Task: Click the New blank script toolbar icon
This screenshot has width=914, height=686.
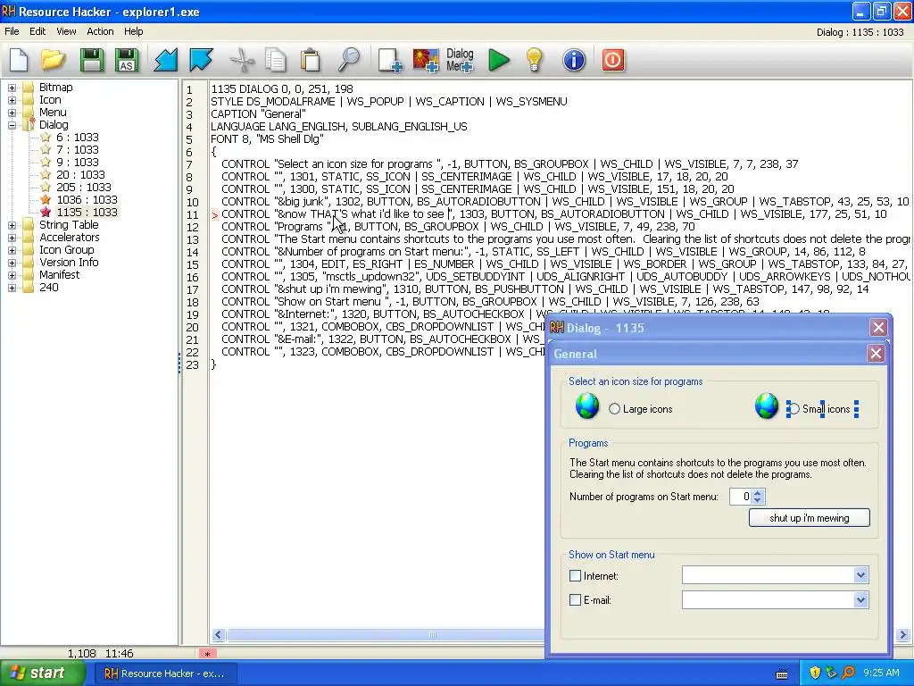Action: [x=19, y=60]
